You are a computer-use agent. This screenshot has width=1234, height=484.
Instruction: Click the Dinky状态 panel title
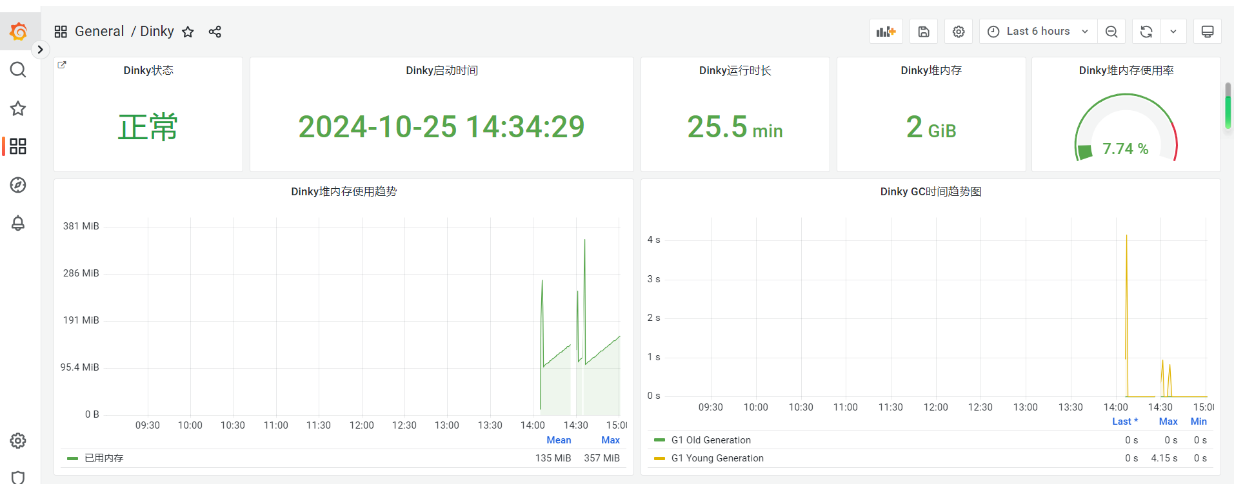tap(148, 70)
